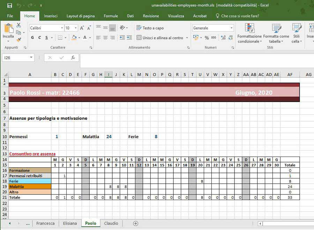Screen dimensions: 314x230
Task: Apply percent style format
Action: [207, 38]
